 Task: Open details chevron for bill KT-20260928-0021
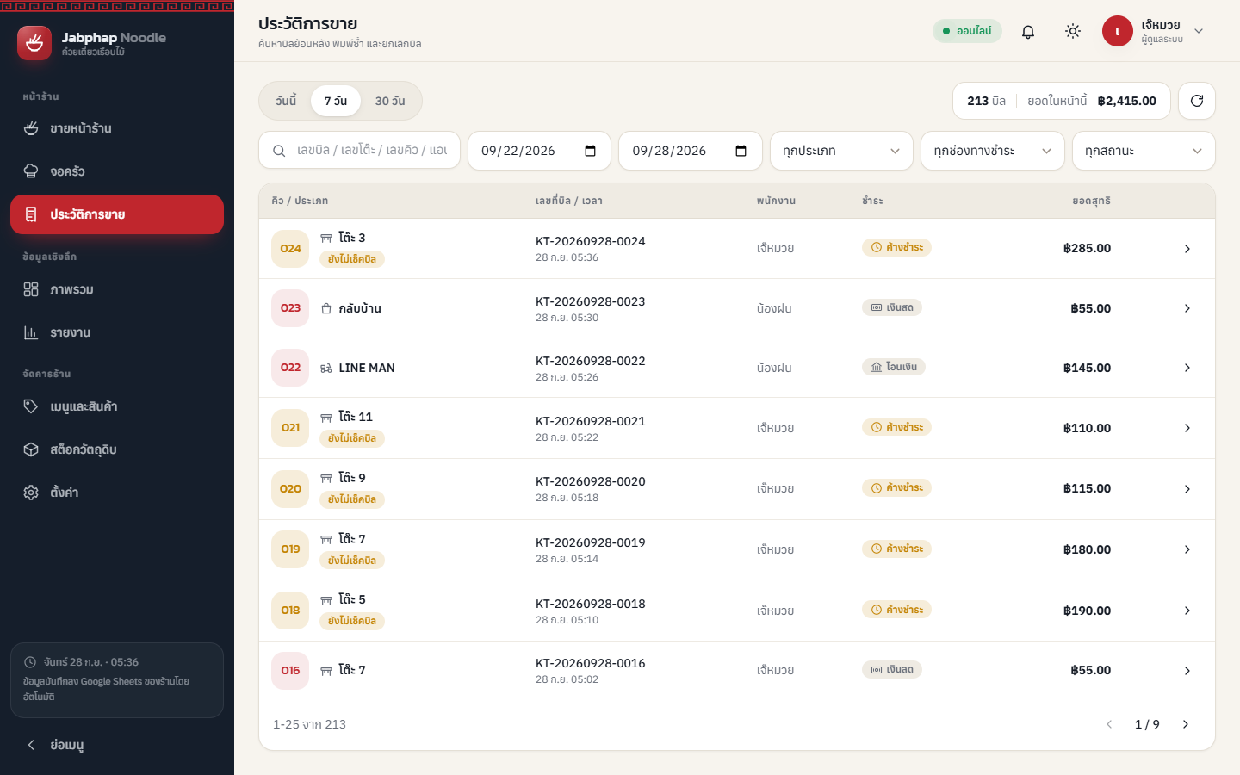point(1187,428)
